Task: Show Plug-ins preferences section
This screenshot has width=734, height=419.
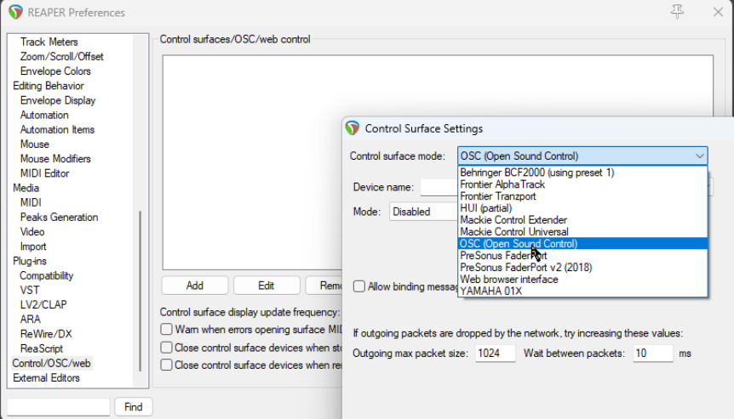Action: click(30, 261)
